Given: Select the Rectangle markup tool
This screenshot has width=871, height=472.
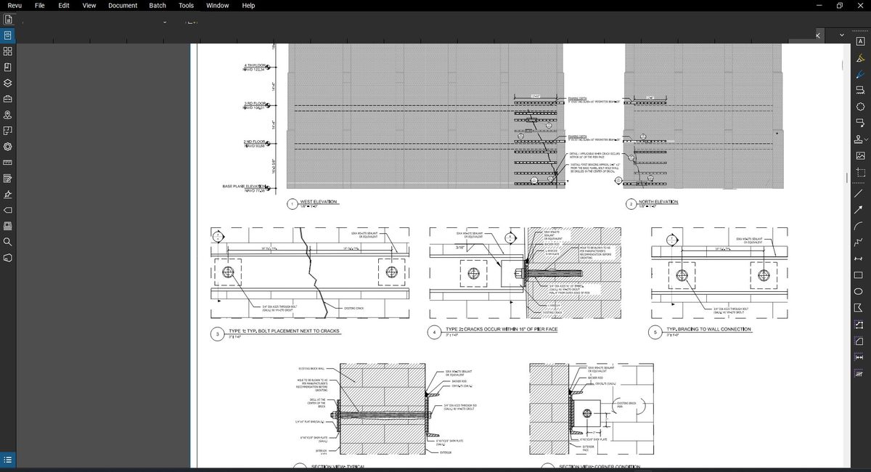Looking at the screenshot, I should click(x=861, y=274).
